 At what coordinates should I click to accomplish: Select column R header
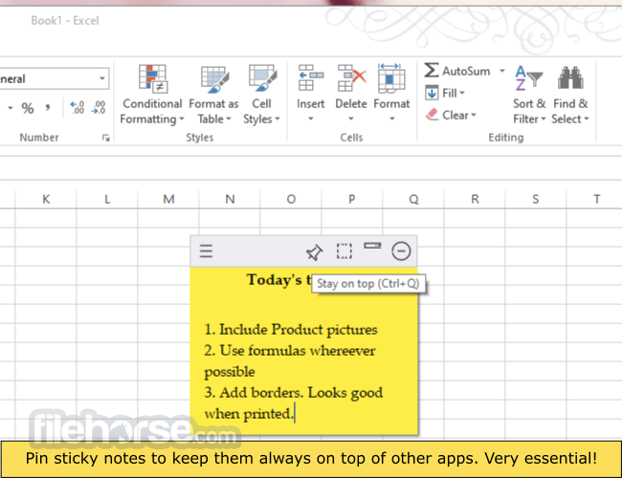click(x=475, y=199)
